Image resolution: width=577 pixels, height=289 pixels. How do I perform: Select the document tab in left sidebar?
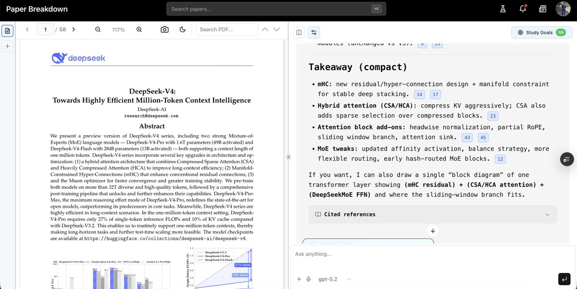pos(7,31)
